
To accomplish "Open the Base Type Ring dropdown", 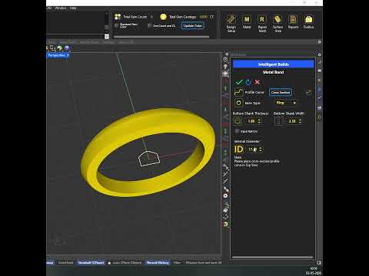I will [286, 103].
